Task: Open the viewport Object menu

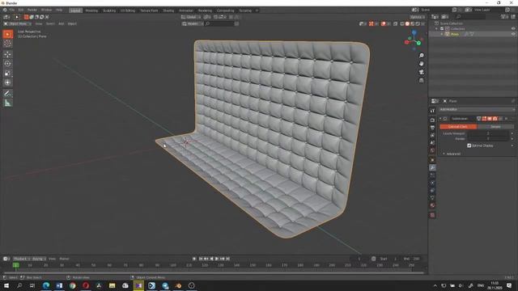Action: (x=72, y=23)
